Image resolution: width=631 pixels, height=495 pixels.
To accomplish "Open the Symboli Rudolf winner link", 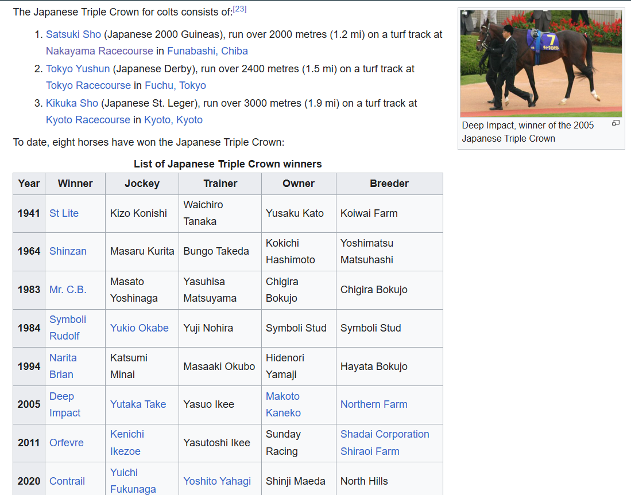I will 68,328.
